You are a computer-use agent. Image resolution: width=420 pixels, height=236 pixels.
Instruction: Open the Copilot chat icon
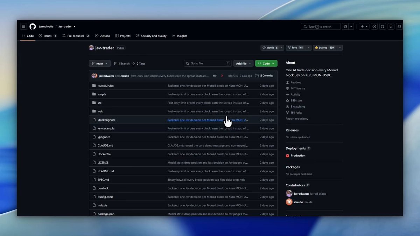[x=345, y=27]
